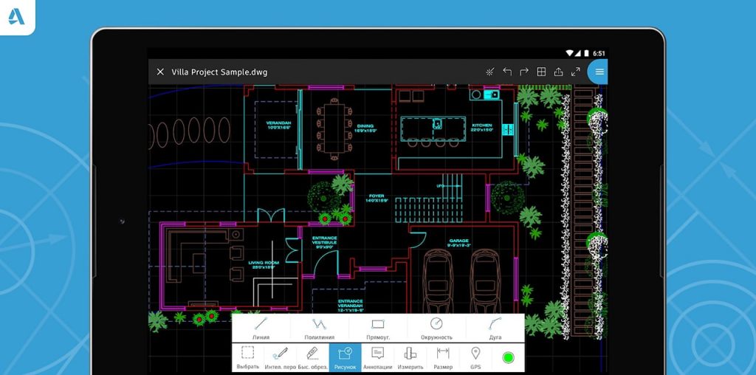Click the FOYER room label
756x375 pixels.
click(377, 198)
